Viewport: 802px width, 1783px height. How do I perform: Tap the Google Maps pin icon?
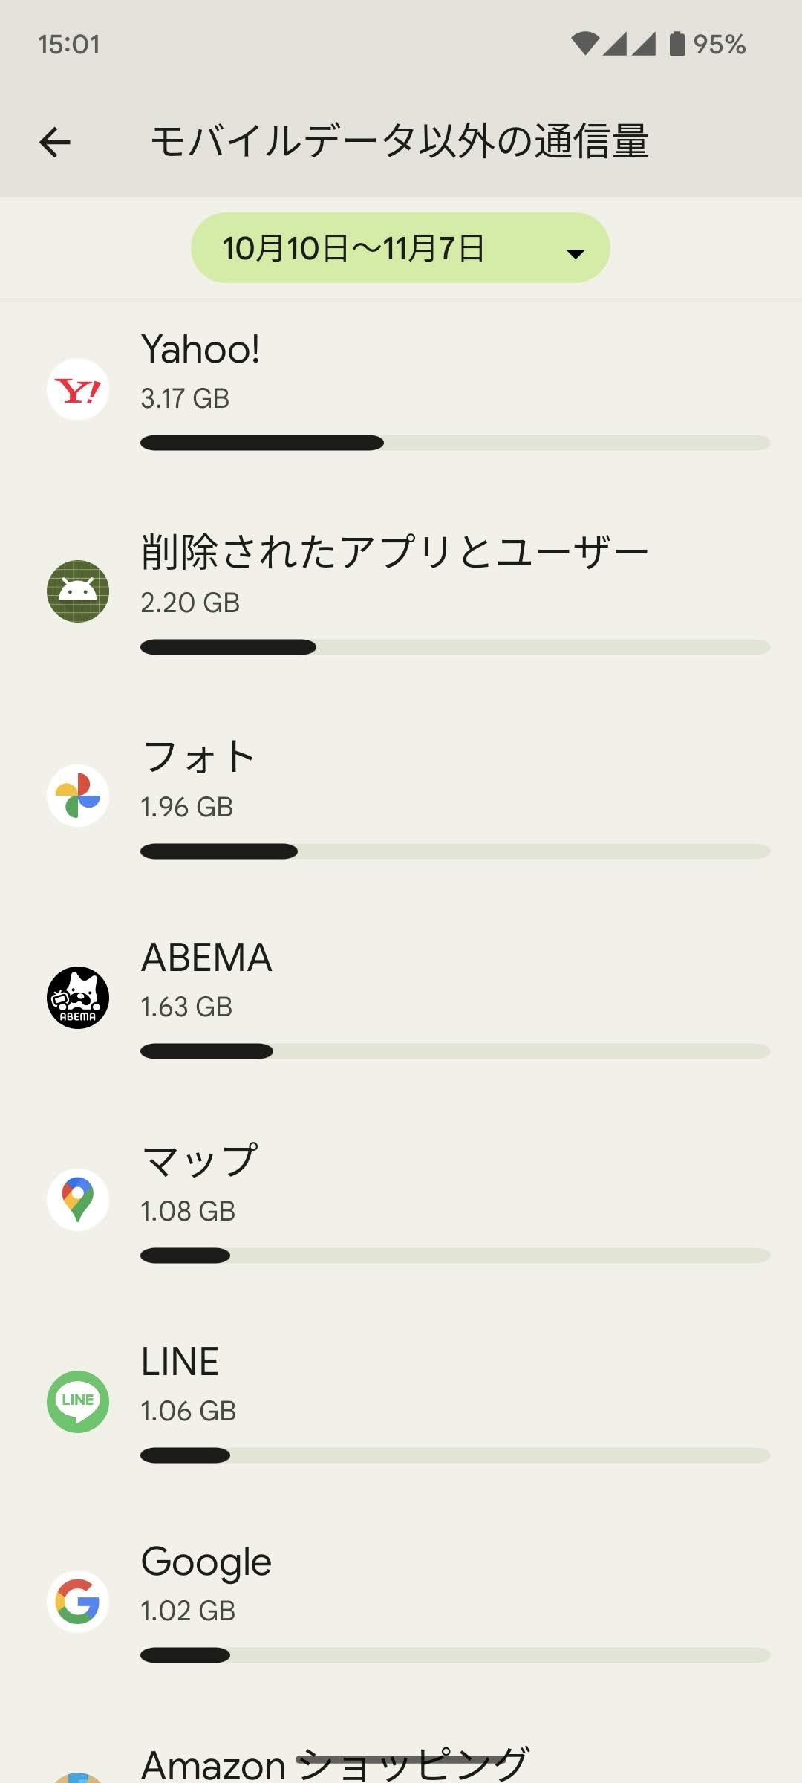click(x=78, y=1200)
